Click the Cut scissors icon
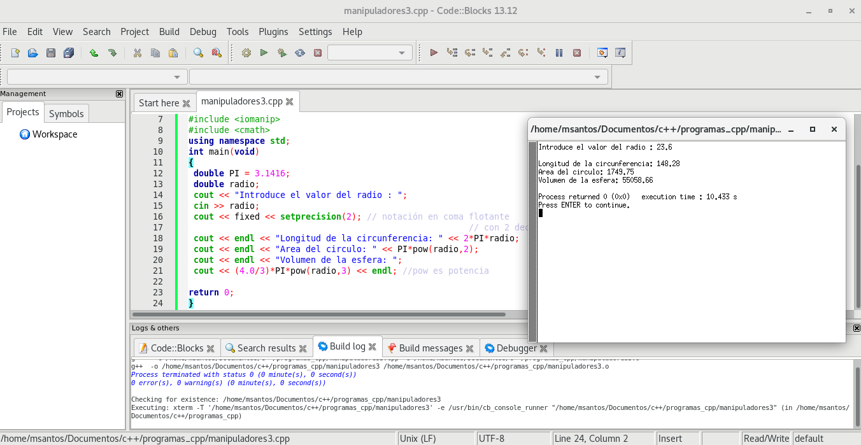Screen dimensions: 861x445 pyautogui.click(x=137, y=53)
